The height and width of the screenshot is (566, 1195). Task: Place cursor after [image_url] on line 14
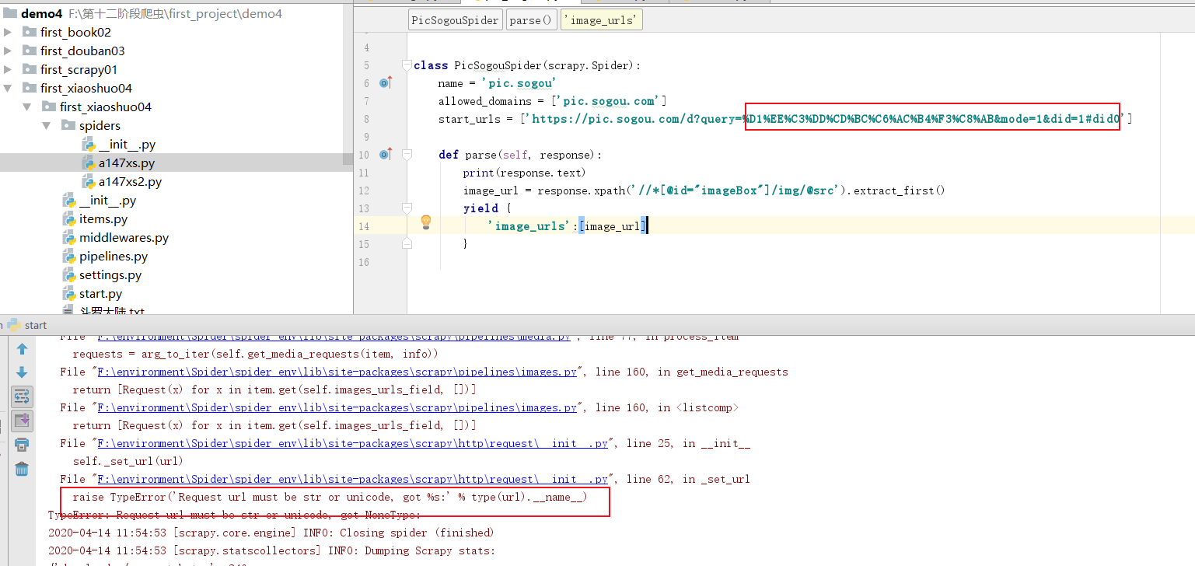coord(647,225)
